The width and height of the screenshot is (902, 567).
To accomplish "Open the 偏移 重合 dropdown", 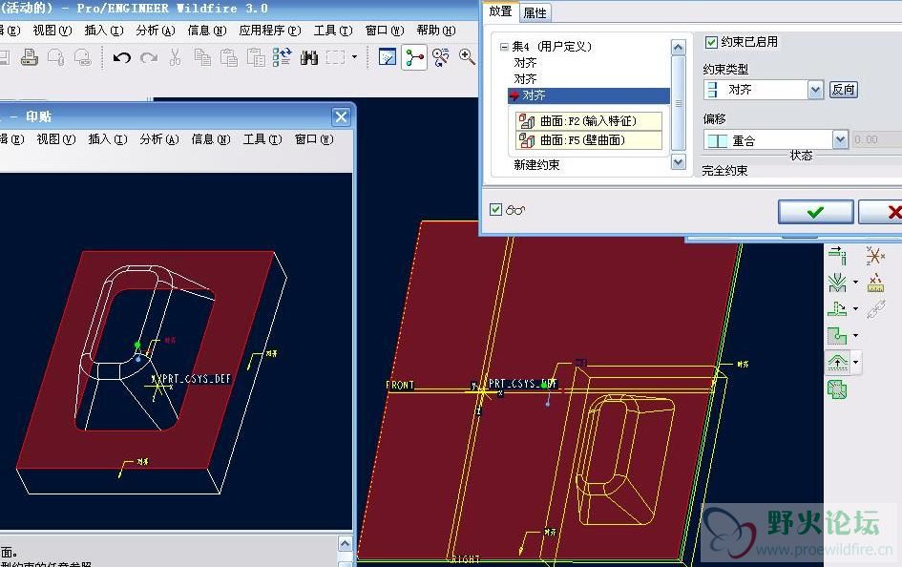I will click(x=840, y=139).
